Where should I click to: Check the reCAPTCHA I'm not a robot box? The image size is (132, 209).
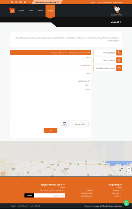(87, 124)
